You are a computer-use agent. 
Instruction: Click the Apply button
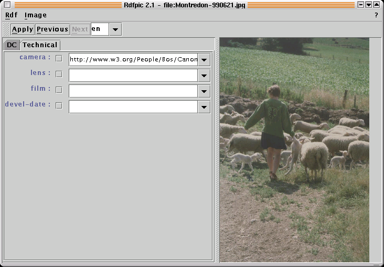point(23,29)
